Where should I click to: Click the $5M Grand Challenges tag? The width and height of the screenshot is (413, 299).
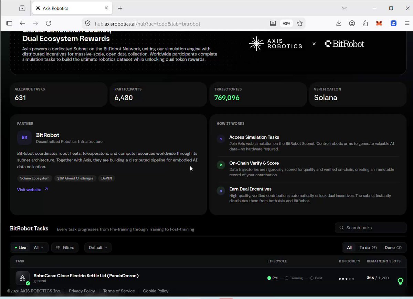click(x=75, y=178)
